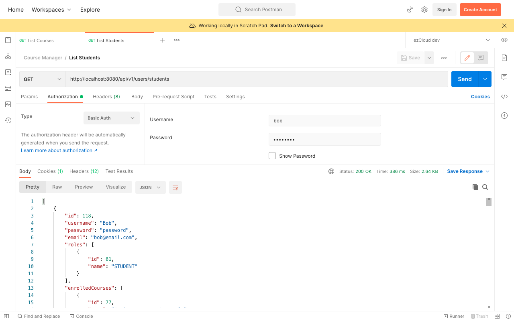Viewport: 514px width, 321px height.
Task: Select the Params tab
Action: (29, 97)
